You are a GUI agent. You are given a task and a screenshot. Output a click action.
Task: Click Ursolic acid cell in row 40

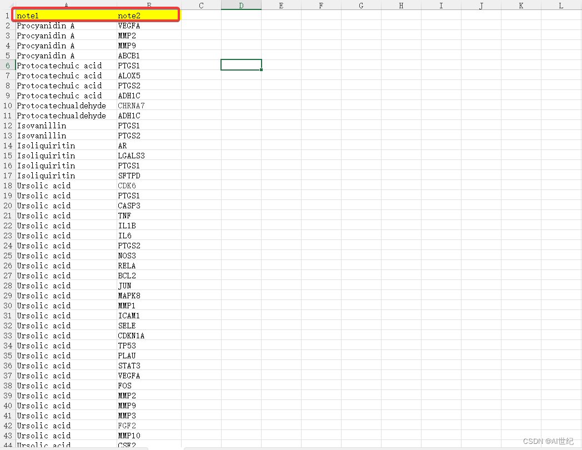[66, 406]
